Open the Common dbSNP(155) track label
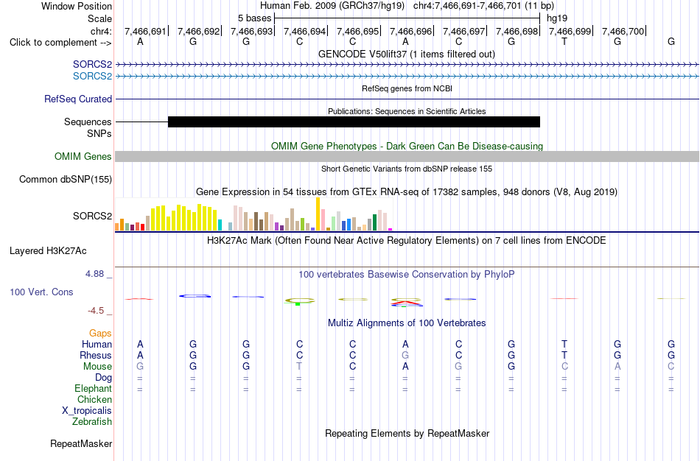The height and width of the screenshot is (461, 700). (66, 180)
